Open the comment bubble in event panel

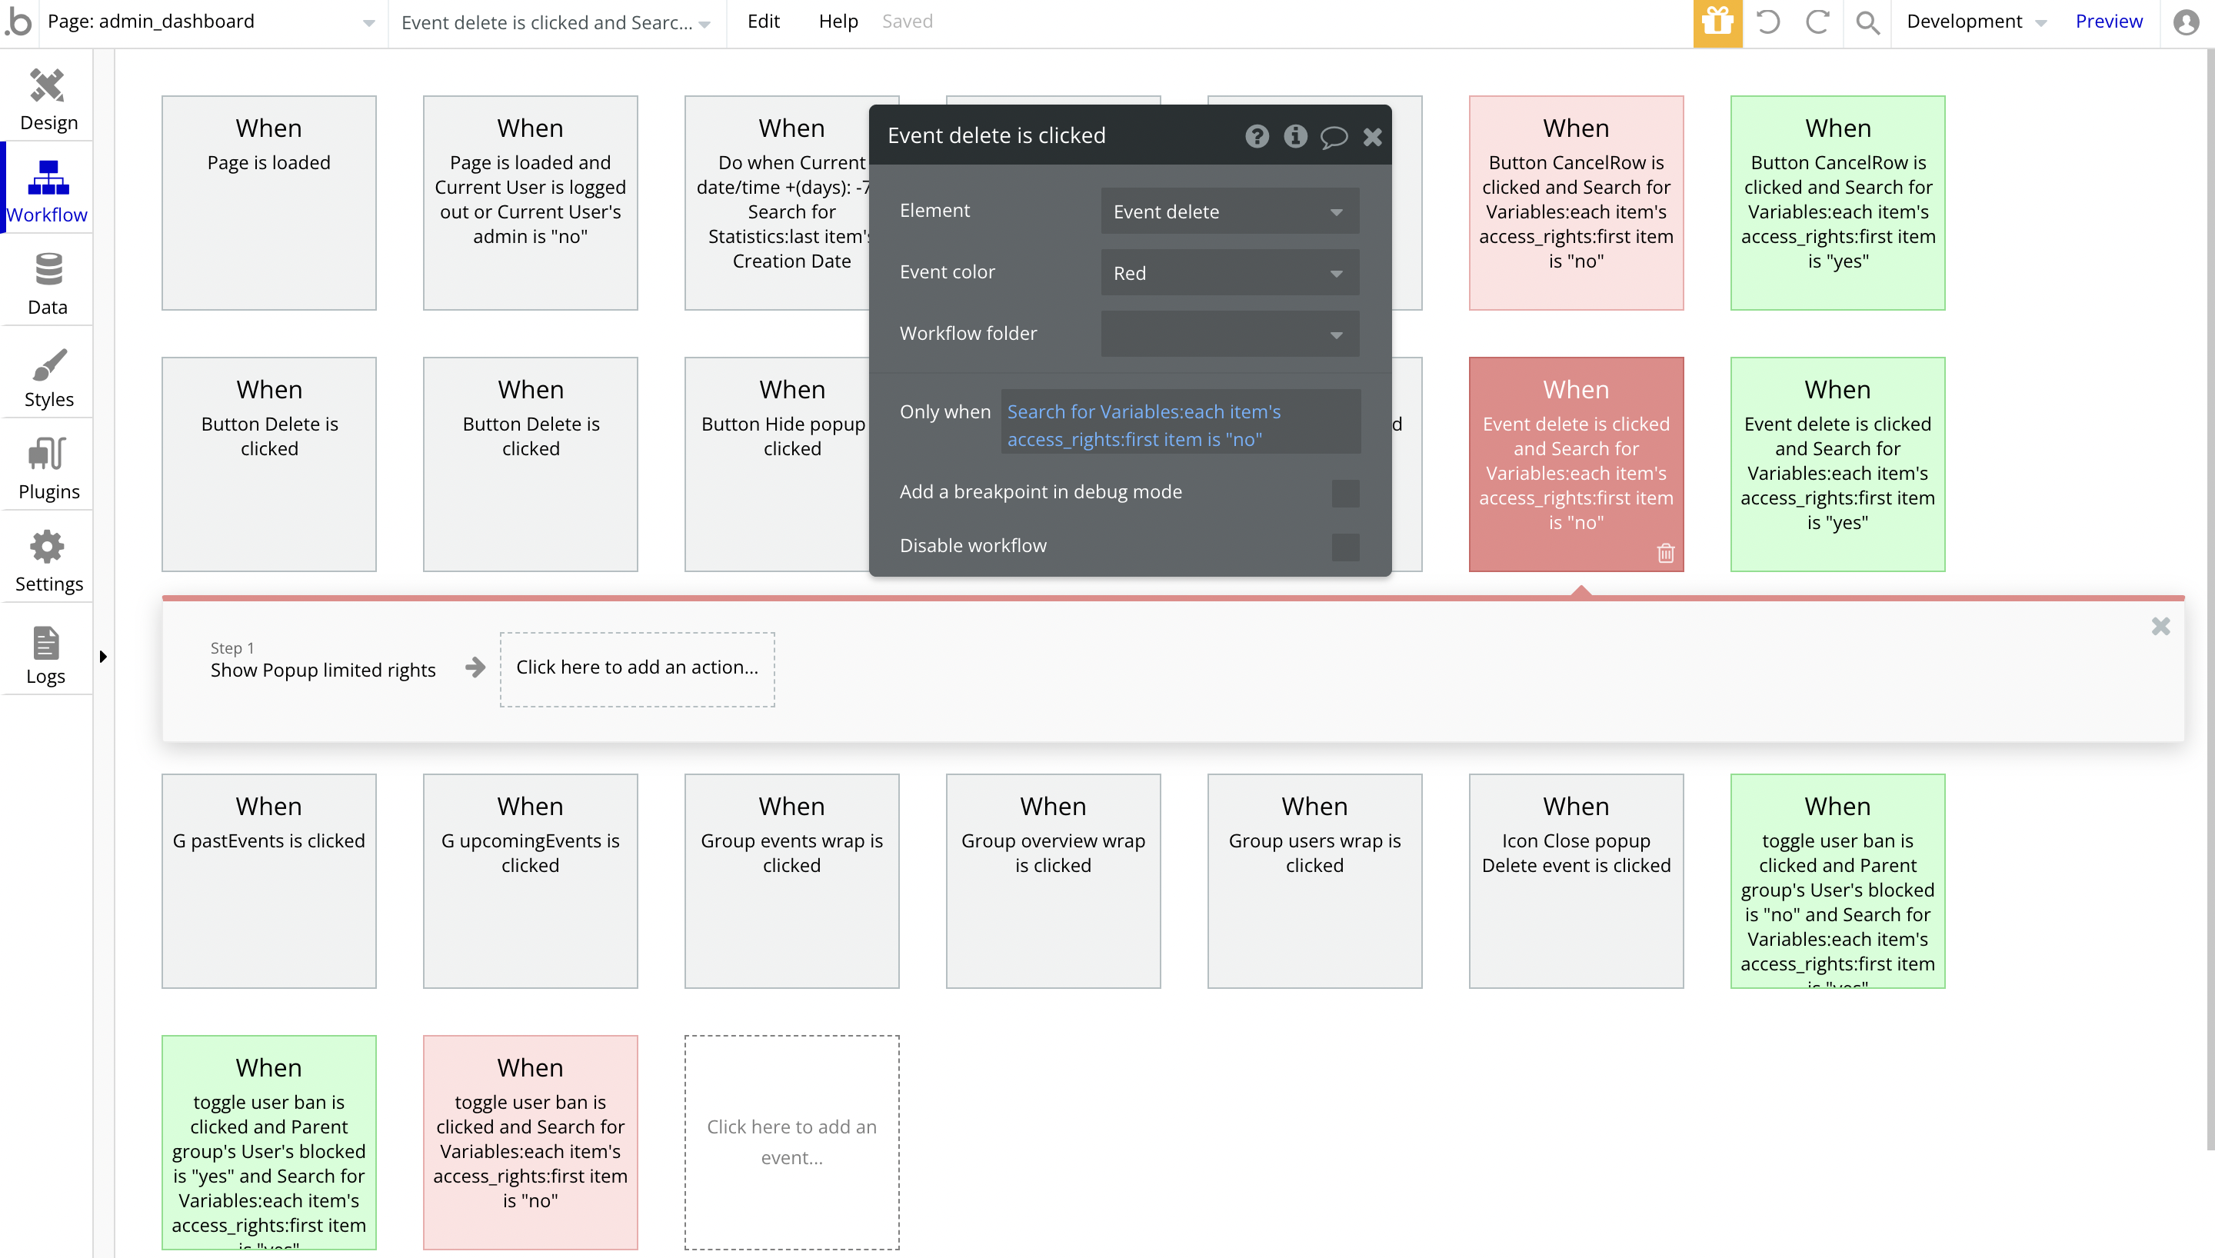click(x=1333, y=137)
